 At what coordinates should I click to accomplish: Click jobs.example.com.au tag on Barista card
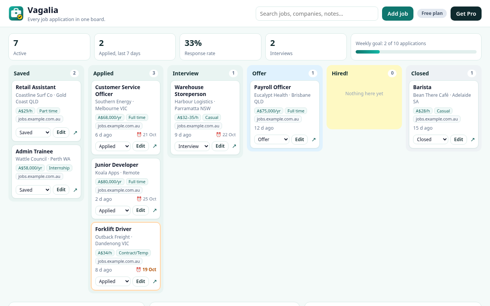(x=437, y=119)
